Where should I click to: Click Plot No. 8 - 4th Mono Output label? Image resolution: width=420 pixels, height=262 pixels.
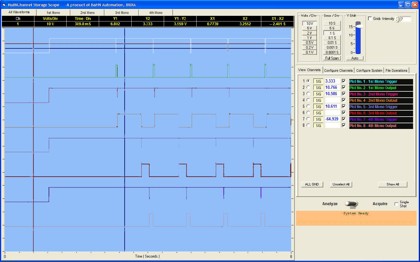(x=381, y=126)
